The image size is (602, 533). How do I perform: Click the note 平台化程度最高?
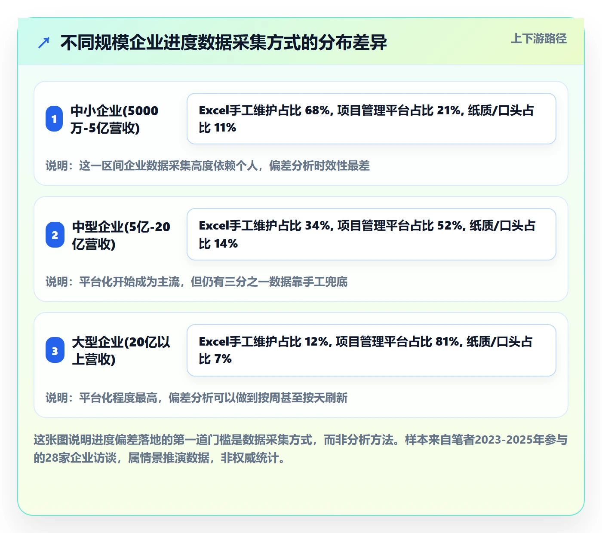pos(197,398)
